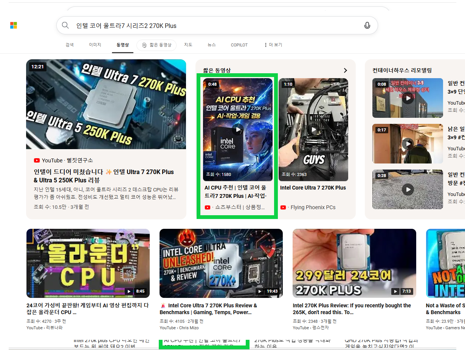The width and height of the screenshot is (465, 350).
Task: Open the 뉴스 tab
Action: 212,45
